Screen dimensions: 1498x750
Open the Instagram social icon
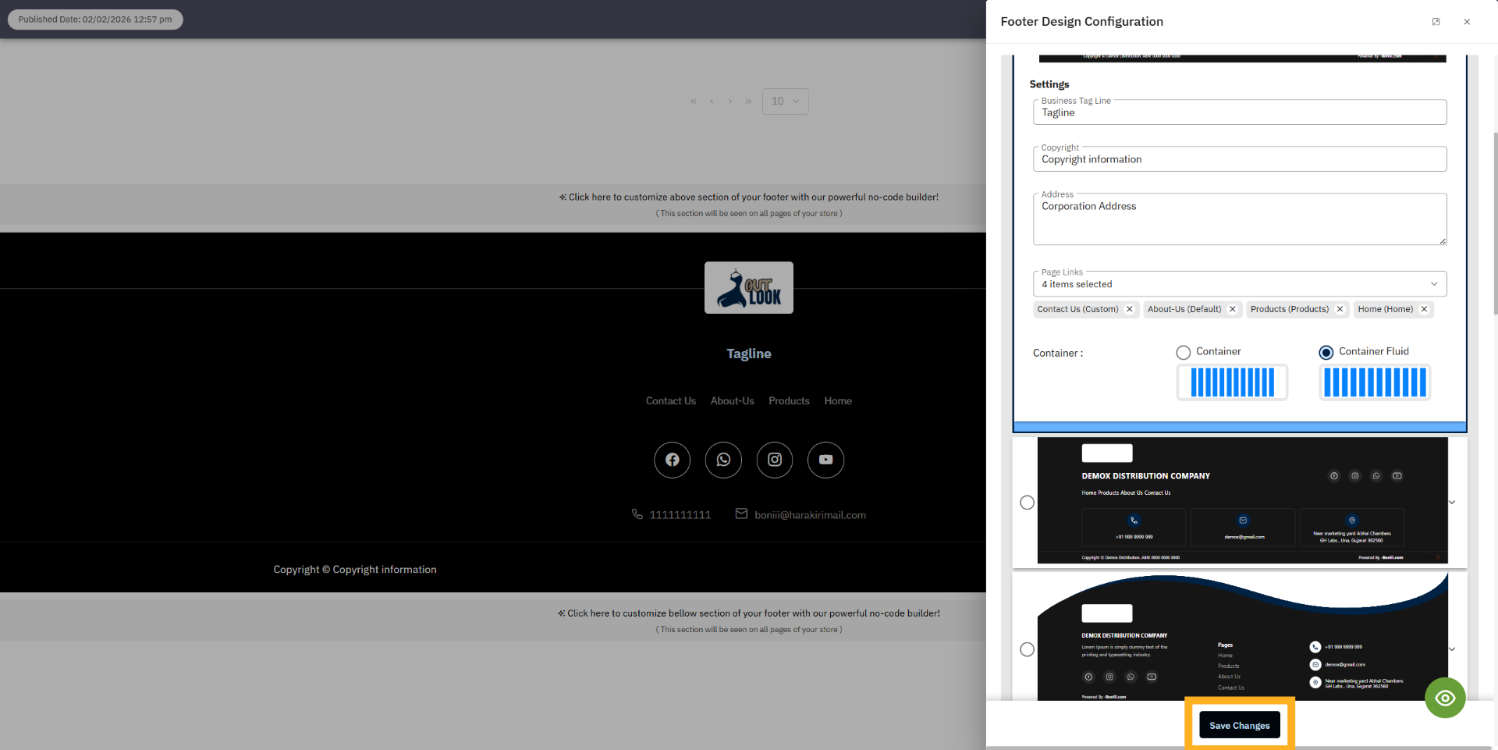tap(774, 460)
